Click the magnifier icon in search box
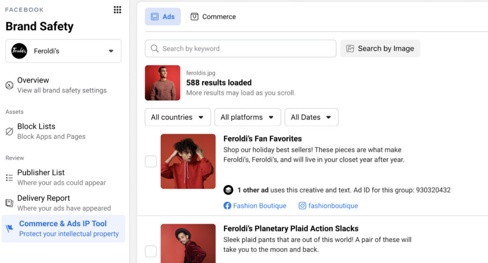The width and height of the screenshot is (488, 263). tap(154, 49)
